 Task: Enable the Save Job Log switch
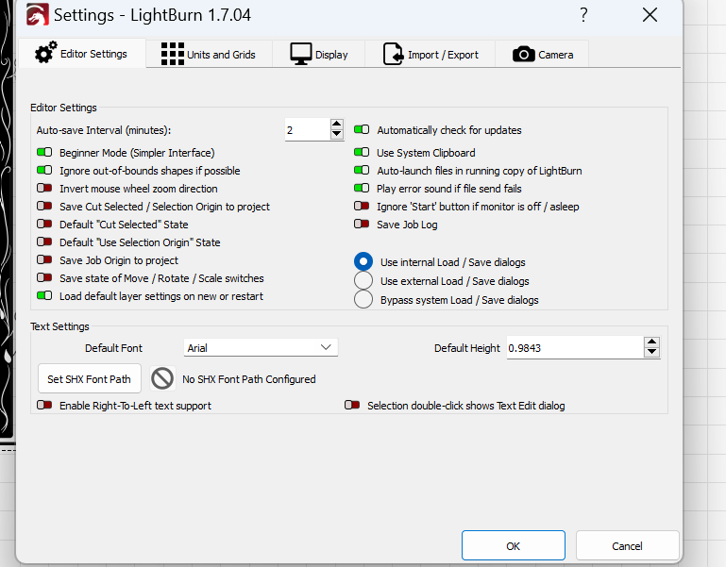click(362, 224)
